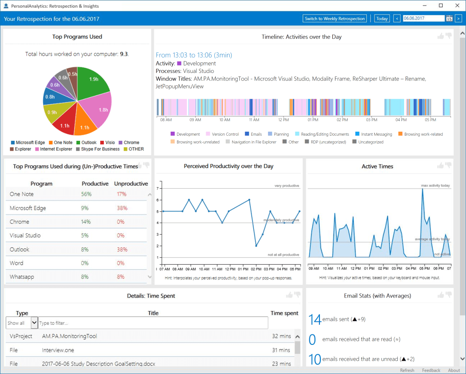Click main window scrollbar up arrow
466x374 pixels.
[462, 34]
